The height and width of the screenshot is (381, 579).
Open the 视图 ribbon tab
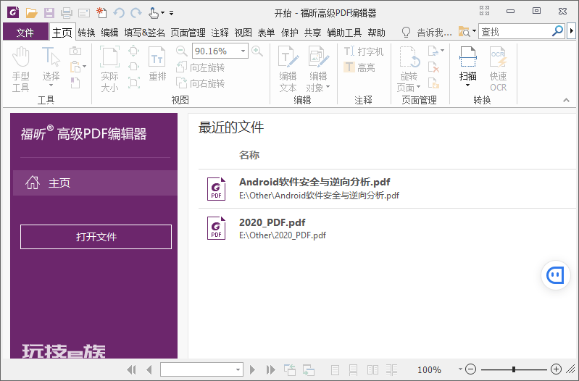(x=243, y=33)
